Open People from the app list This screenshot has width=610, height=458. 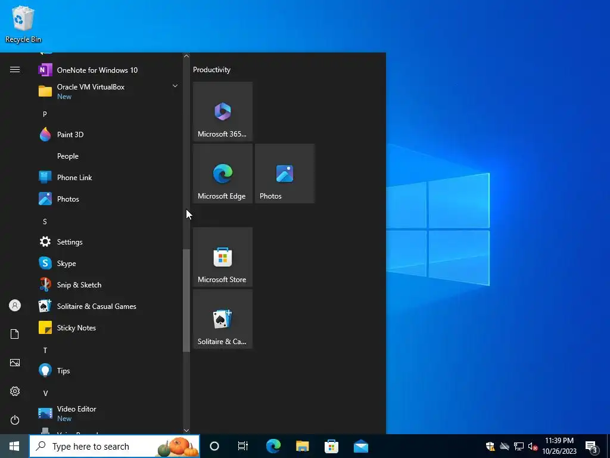(109, 156)
